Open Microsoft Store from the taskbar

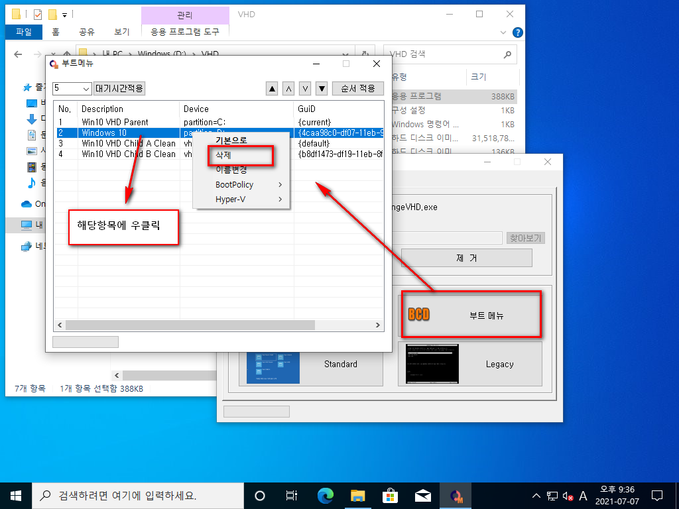390,496
